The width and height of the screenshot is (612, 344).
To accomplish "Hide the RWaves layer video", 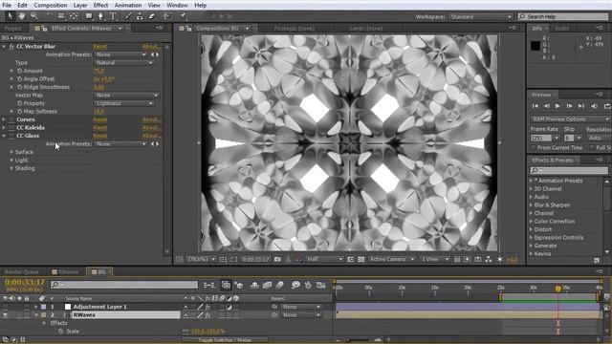I will pyautogui.click(x=5, y=315).
